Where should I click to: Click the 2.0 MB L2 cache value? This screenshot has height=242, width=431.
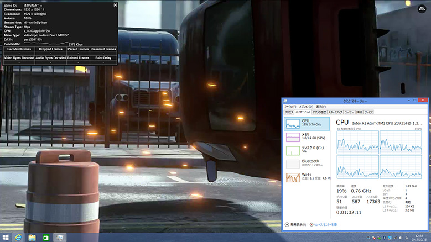tap(409, 210)
